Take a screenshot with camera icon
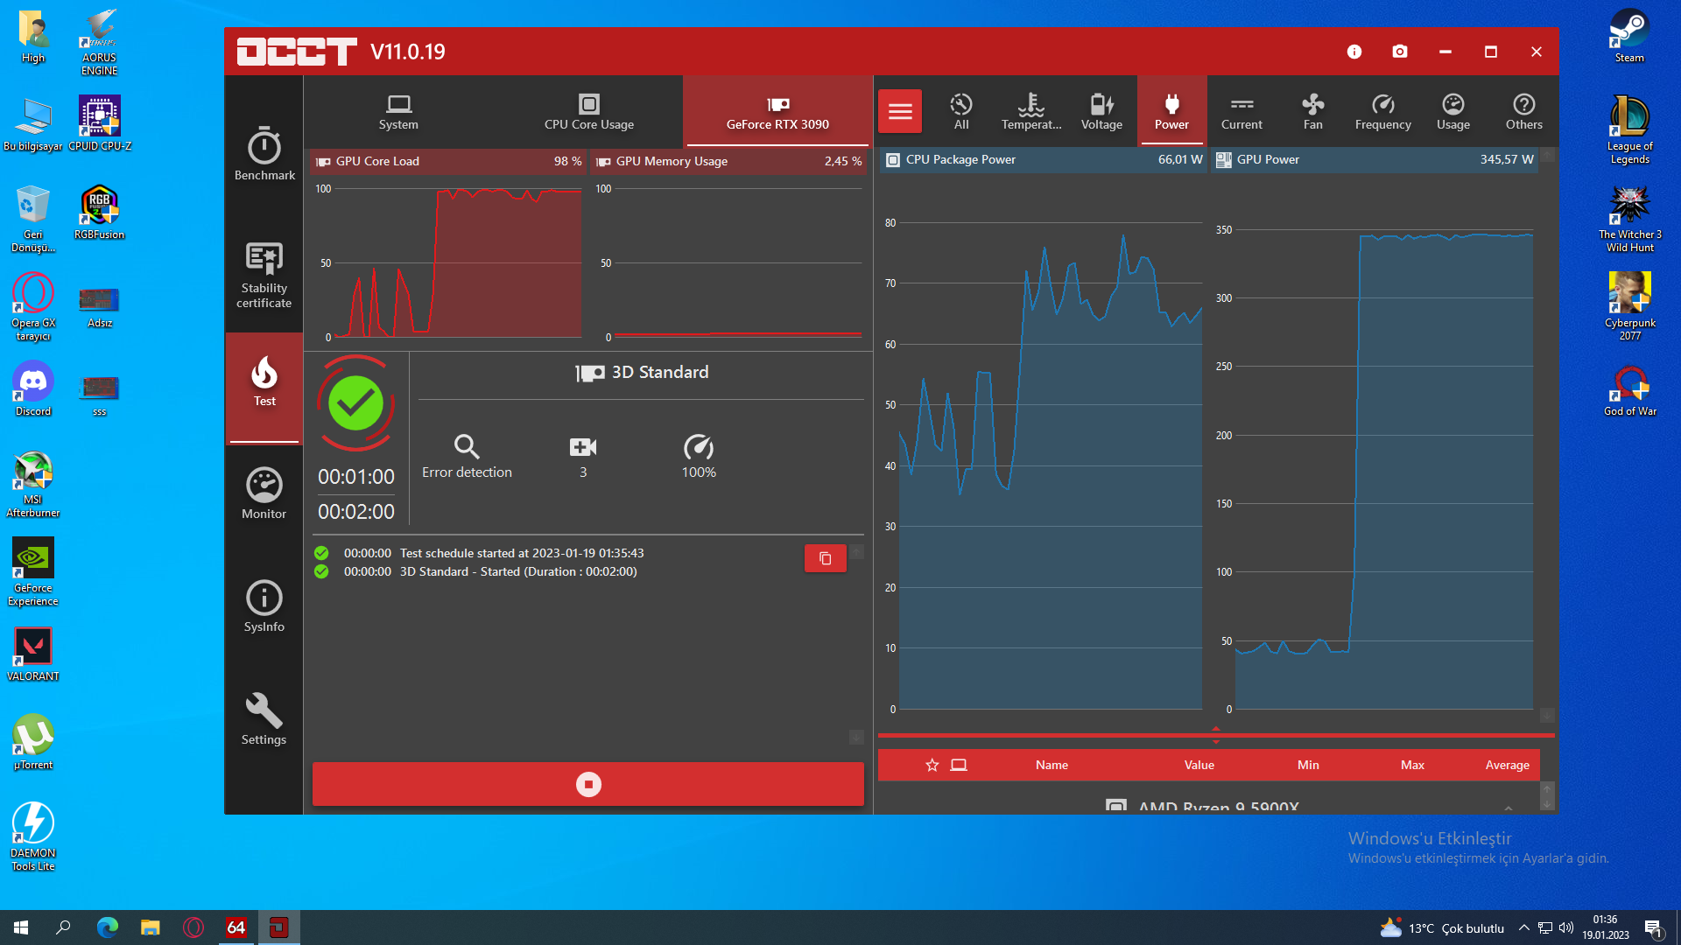The height and width of the screenshot is (945, 1681). click(x=1399, y=52)
